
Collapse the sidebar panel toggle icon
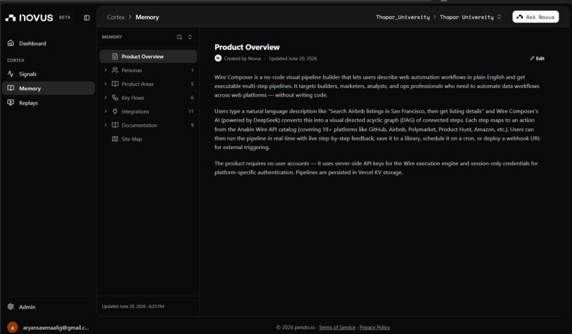coord(87,18)
